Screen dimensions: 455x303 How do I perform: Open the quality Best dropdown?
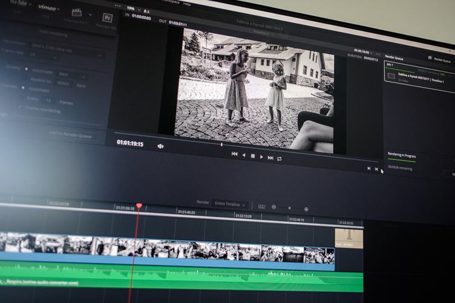[72, 75]
